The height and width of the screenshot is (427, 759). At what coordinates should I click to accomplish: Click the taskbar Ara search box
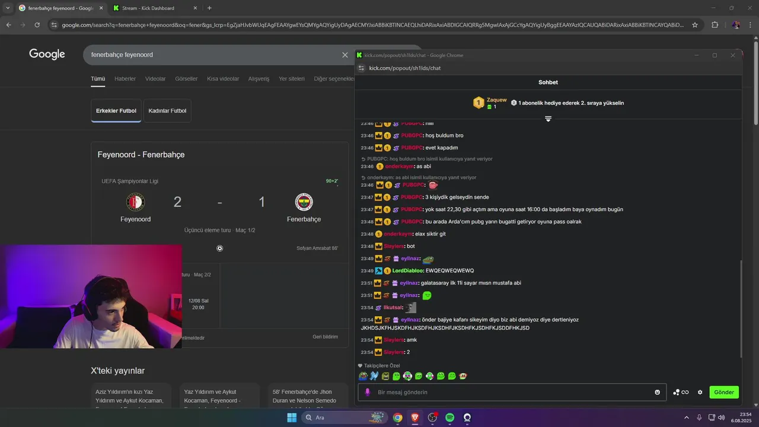344,418
